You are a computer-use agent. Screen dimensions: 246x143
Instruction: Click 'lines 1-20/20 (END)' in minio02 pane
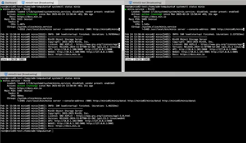tap(137, 59)
